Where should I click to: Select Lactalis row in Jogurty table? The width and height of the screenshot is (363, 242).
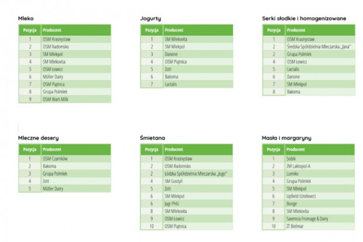tap(187, 84)
